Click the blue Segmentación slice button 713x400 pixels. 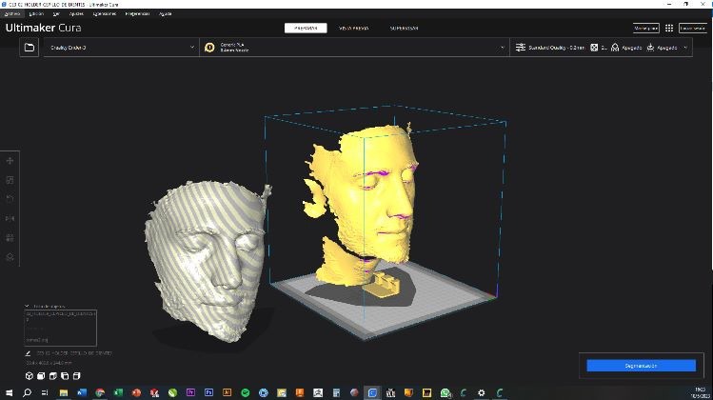tap(642, 366)
